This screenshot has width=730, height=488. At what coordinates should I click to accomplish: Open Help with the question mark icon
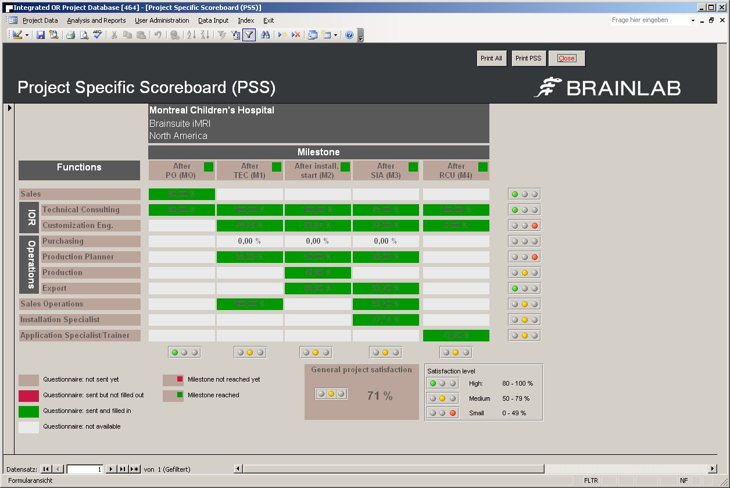tap(349, 35)
